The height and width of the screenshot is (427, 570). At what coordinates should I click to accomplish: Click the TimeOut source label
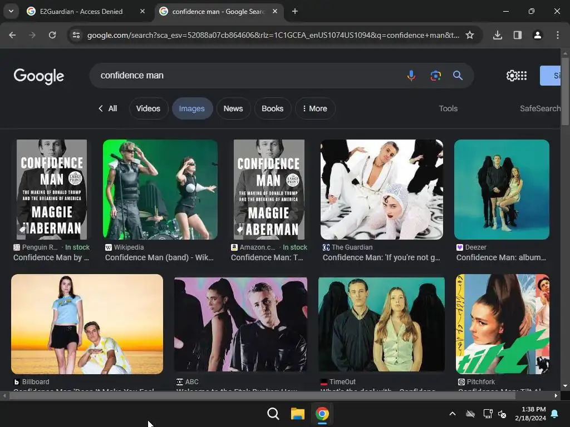(342, 382)
